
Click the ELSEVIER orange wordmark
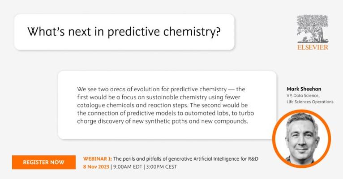tap(313, 47)
